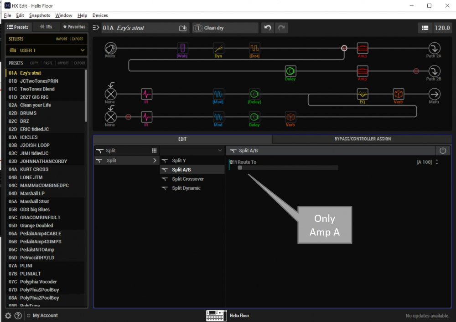Image resolution: width=456 pixels, height=322 pixels.
Task: Open the My Account link
Action: [x=45, y=316]
